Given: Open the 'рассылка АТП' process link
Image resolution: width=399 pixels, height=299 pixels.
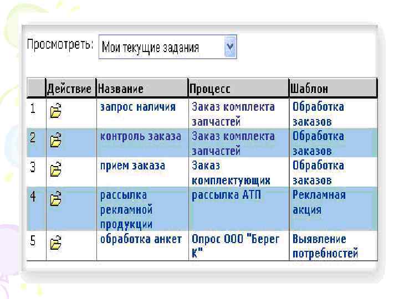Looking at the screenshot, I should coord(226,195).
